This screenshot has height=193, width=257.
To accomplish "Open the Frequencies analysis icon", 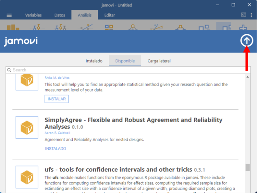I will (109, 28).
